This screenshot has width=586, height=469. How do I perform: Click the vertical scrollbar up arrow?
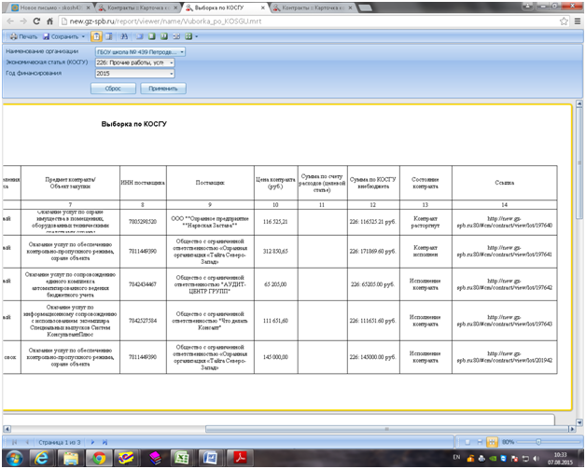pyautogui.click(x=579, y=103)
